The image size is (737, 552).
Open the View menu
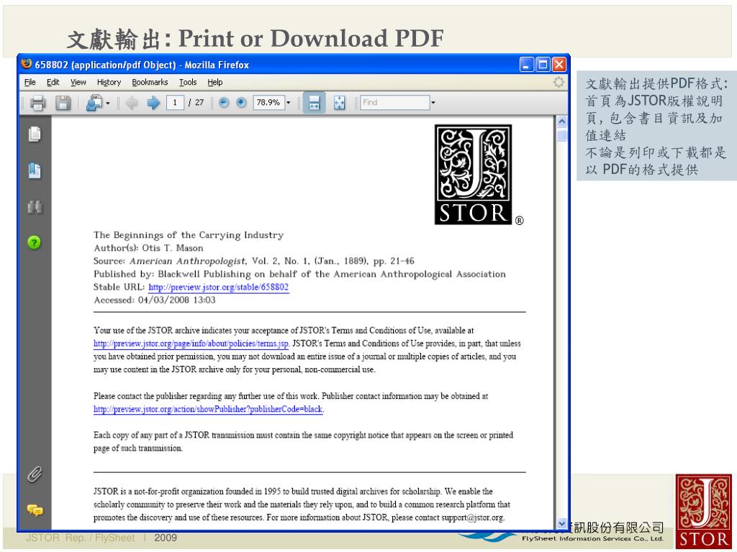pos(78,82)
